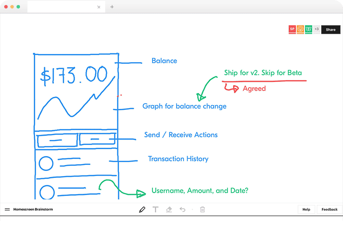Select the Eraser tool
343x227 pixels.
click(x=169, y=209)
